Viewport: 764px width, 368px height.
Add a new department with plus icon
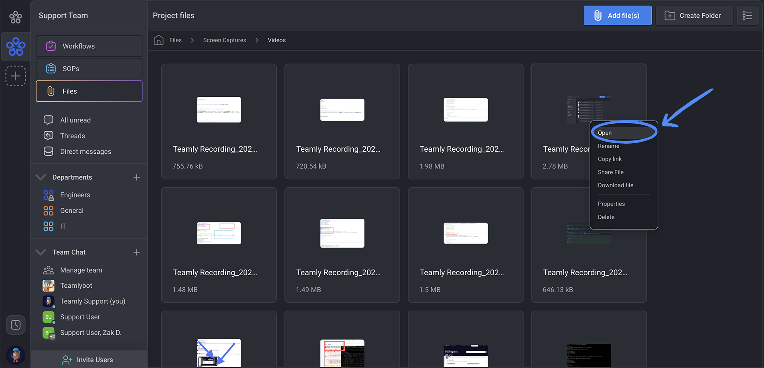[136, 177]
